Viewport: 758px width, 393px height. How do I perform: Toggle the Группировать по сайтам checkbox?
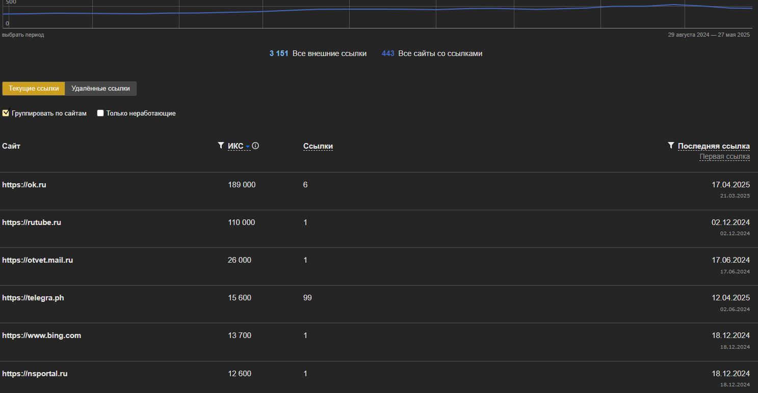point(6,113)
